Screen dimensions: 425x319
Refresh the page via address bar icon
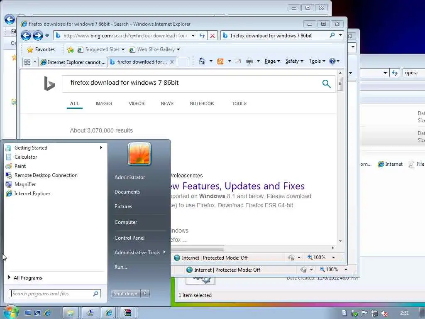202,36
